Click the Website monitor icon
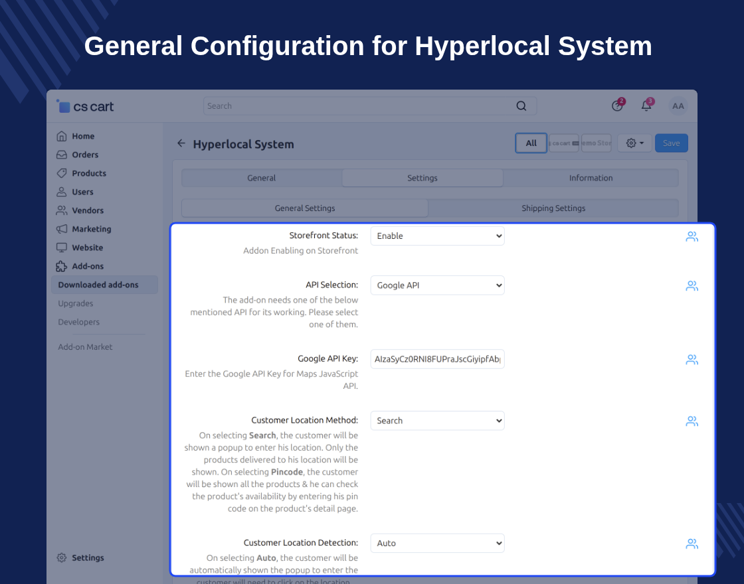The width and height of the screenshot is (744, 584). 62,248
